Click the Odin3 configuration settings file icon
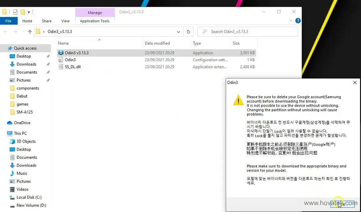Viewport: 361px width, 212px height. [x=61, y=60]
